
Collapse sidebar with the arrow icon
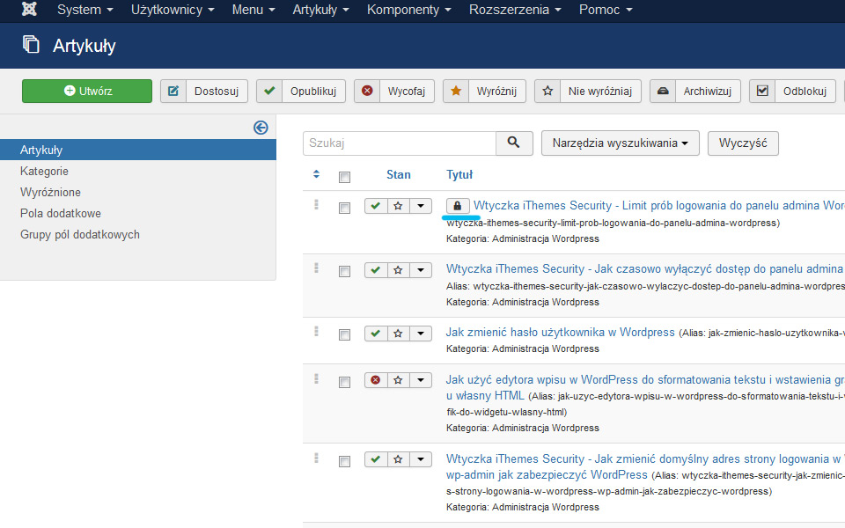pyautogui.click(x=261, y=128)
